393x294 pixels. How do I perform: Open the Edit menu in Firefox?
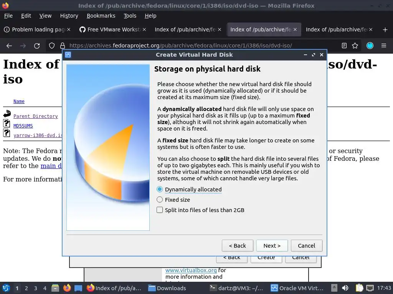tap(26, 16)
